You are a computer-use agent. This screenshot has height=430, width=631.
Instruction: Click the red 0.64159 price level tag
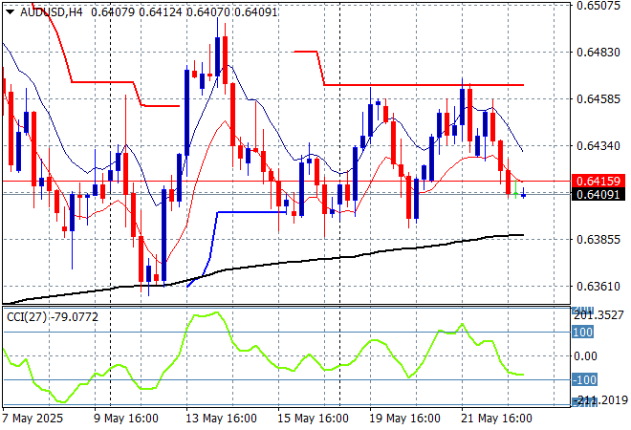click(x=598, y=181)
